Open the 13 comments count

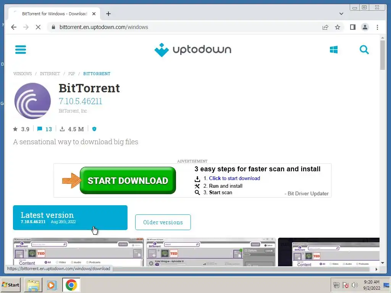point(48,129)
